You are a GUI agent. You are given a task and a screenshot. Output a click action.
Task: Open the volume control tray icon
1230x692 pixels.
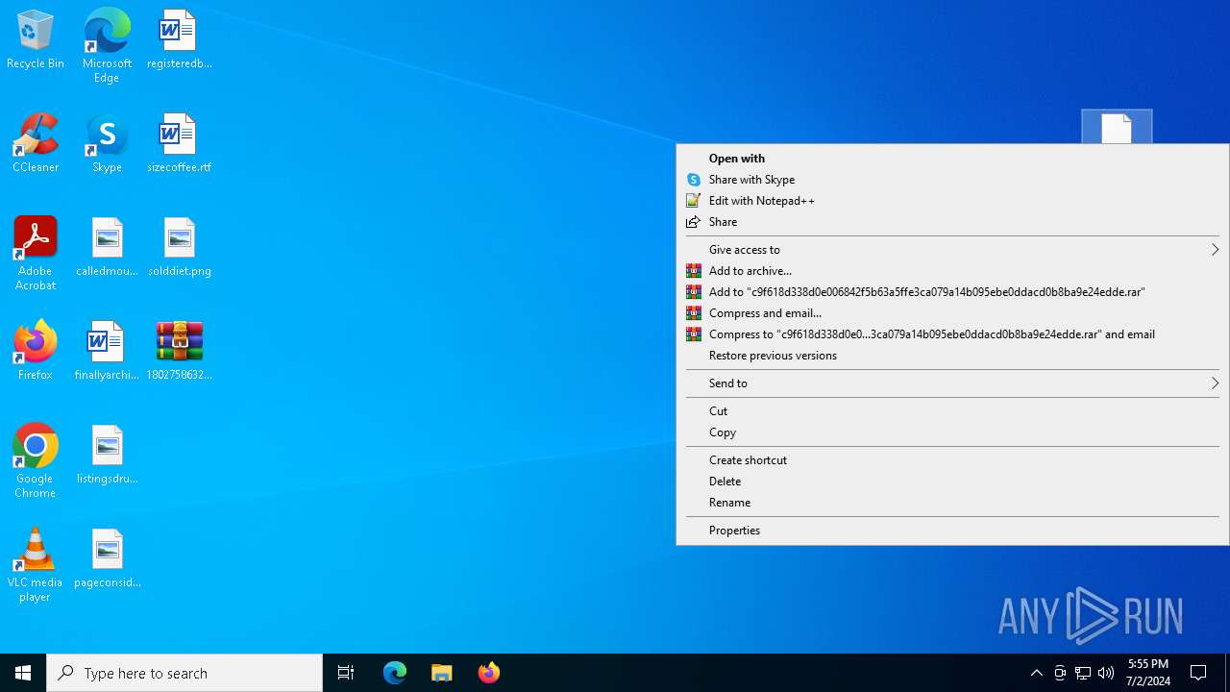tap(1106, 673)
